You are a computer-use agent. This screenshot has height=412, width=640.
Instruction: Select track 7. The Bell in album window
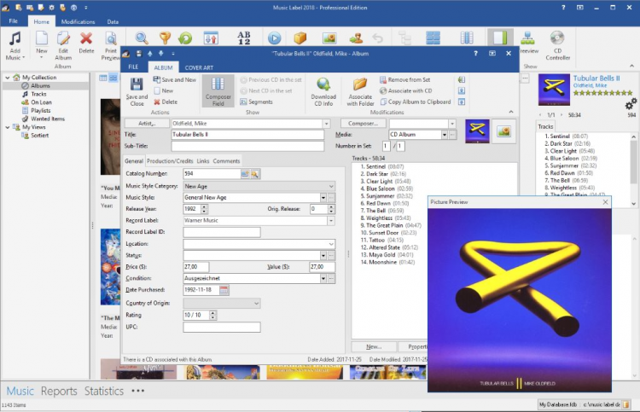point(382,211)
